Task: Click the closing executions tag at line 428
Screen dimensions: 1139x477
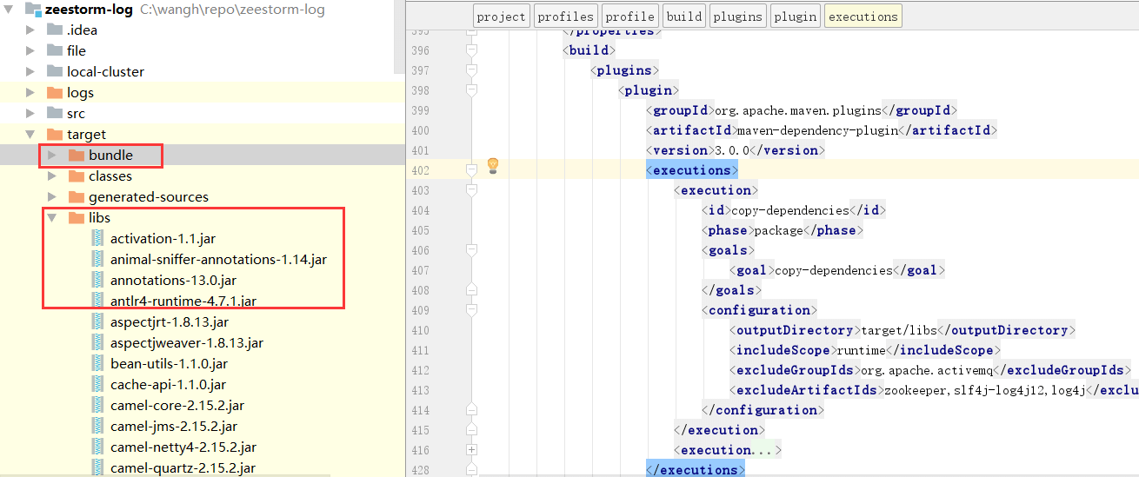Action: click(x=695, y=470)
